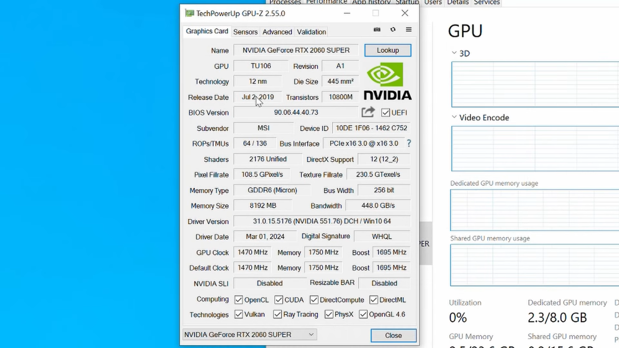Click the NVIDIA logo image
The height and width of the screenshot is (348, 619).
387,81
